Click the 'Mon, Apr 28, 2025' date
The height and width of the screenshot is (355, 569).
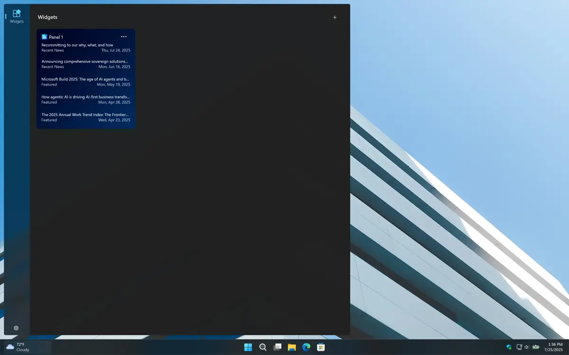pos(114,102)
